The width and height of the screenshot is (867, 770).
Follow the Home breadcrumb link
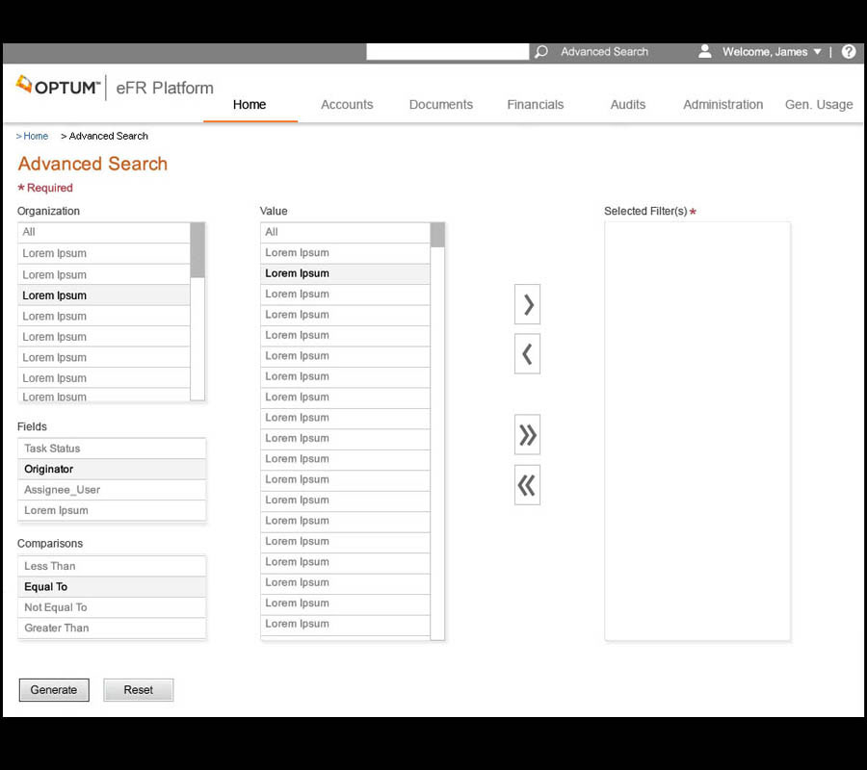(36, 137)
